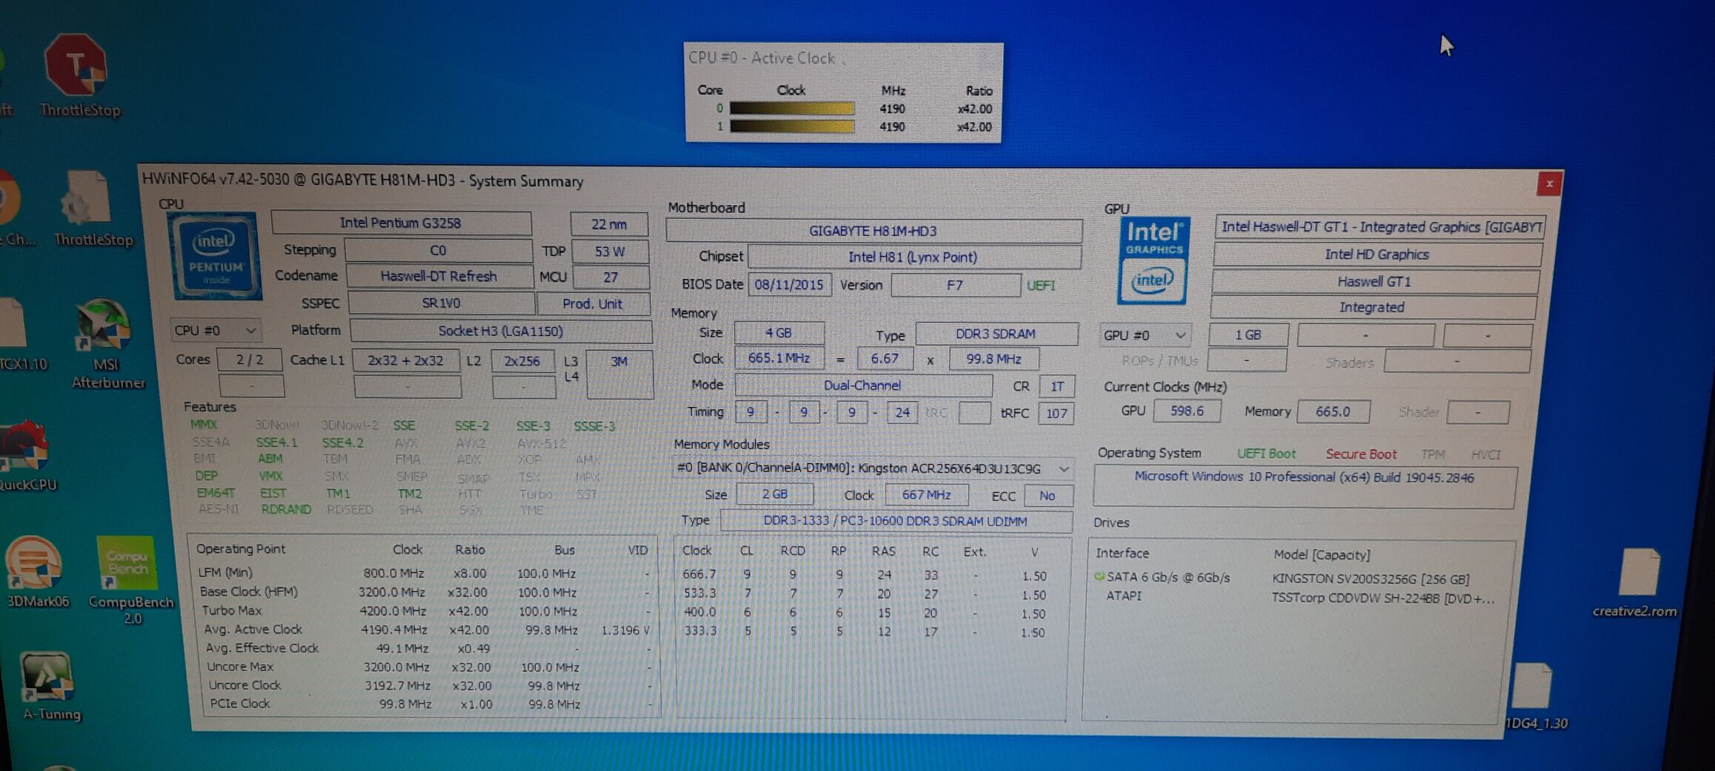Click the Avg. Effective Clock row label
Screen dimensions: 1715x771
point(262,648)
